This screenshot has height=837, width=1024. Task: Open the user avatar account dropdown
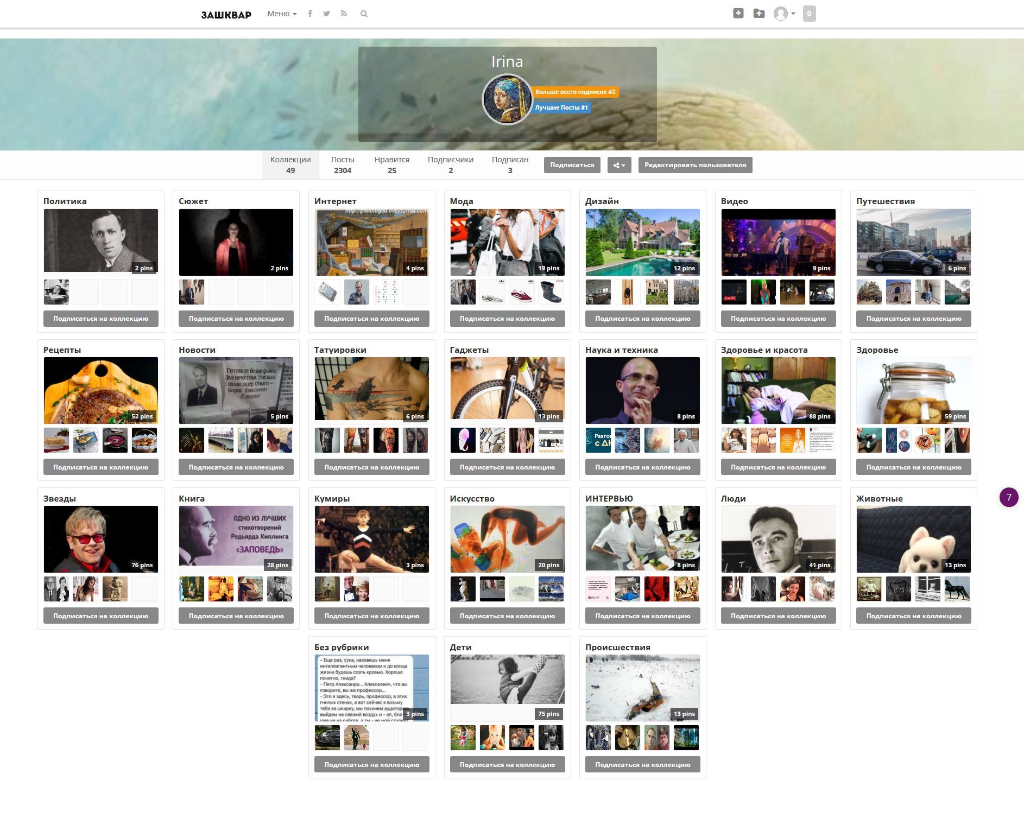pyautogui.click(x=784, y=14)
